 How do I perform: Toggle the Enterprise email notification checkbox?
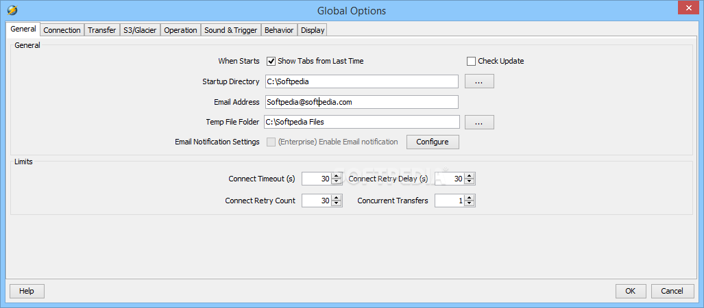(x=271, y=142)
